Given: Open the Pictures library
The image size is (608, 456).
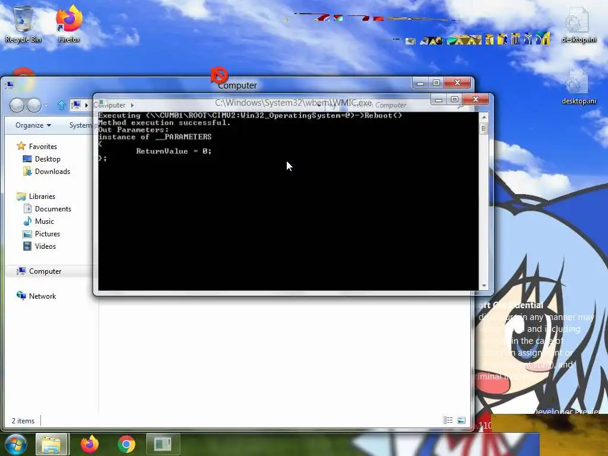Looking at the screenshot, I should tap(42, 234).
